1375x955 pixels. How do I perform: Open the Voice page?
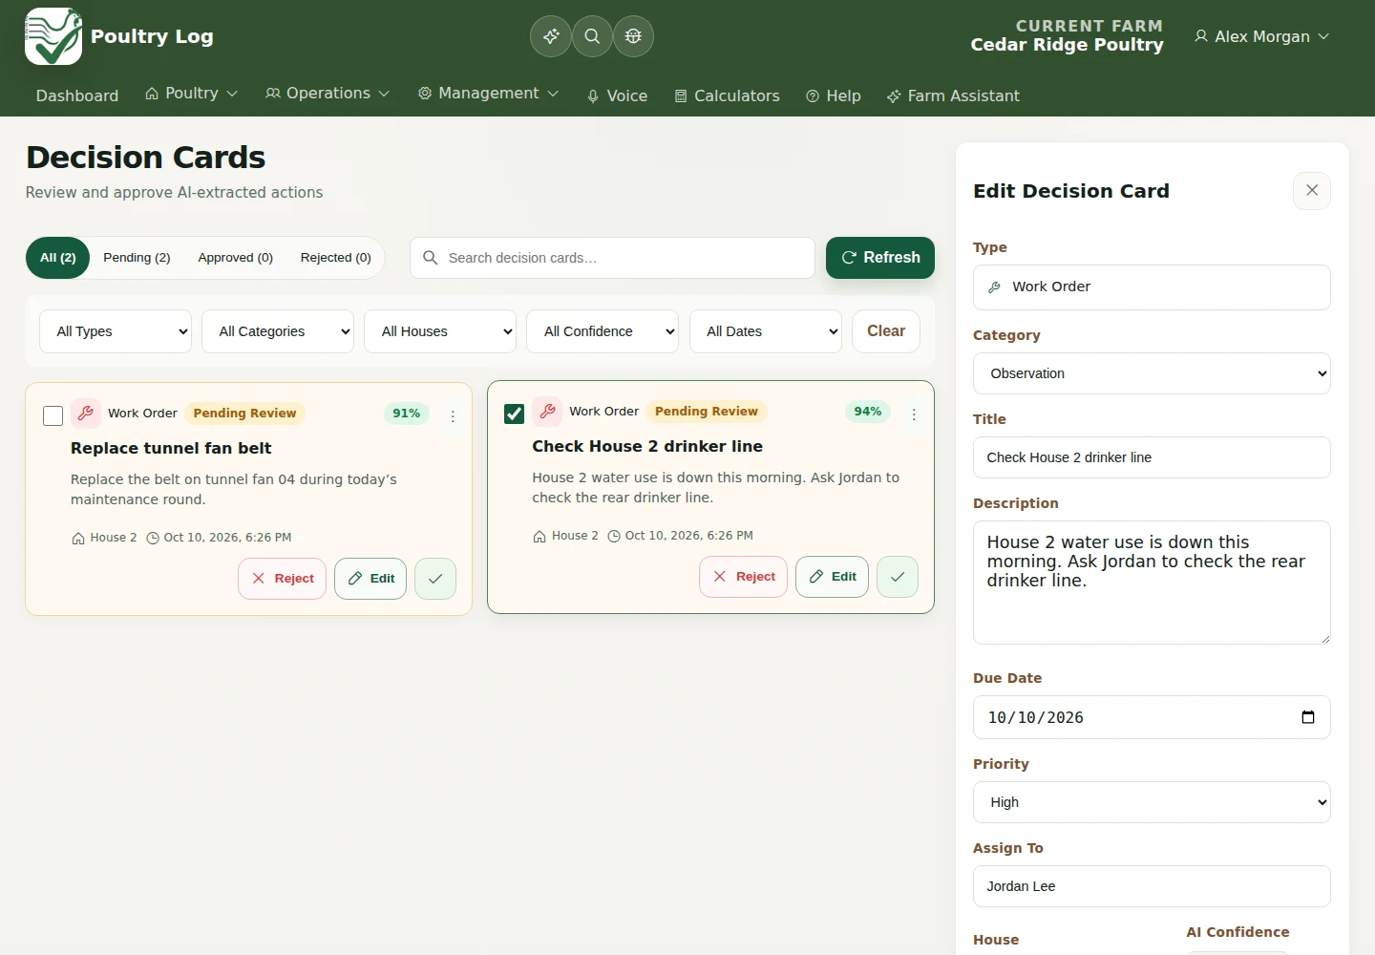617,95
